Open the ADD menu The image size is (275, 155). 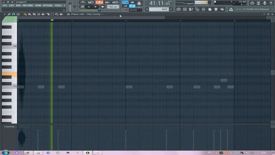[x=18, y=6]
